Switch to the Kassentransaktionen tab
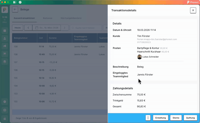Screen dimensions: 200x123 (x=24, y=18)
